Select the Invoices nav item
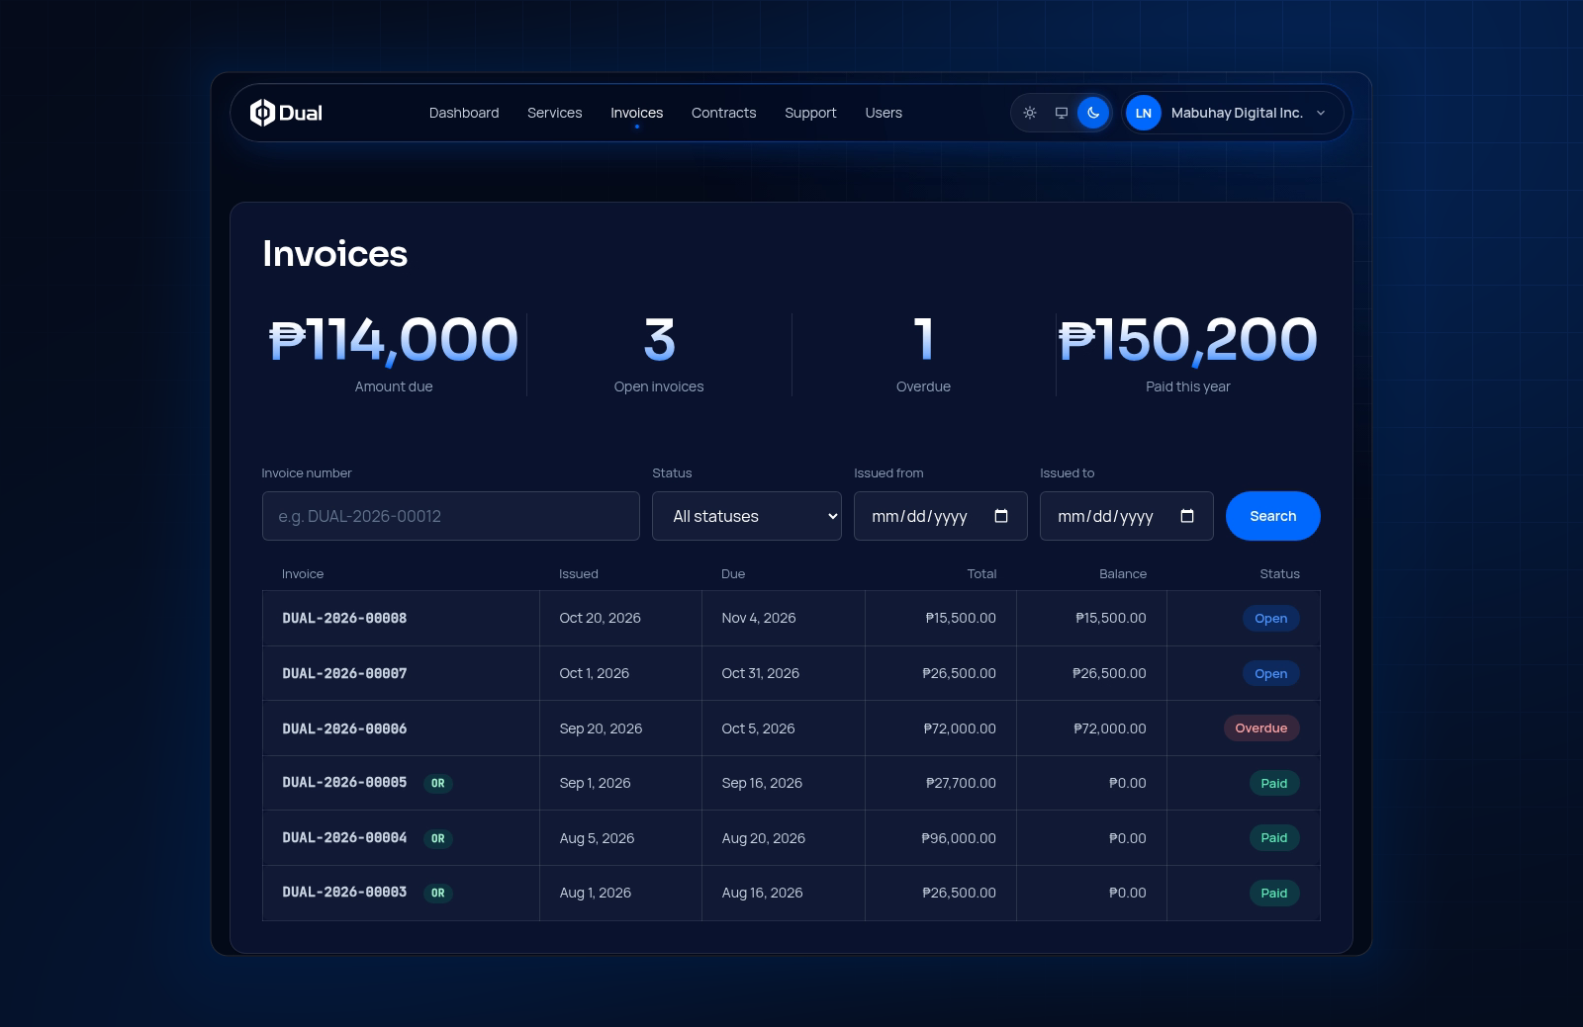Image resolution: width=1583 pixels, height=1027 pixels. click(637, 113)
